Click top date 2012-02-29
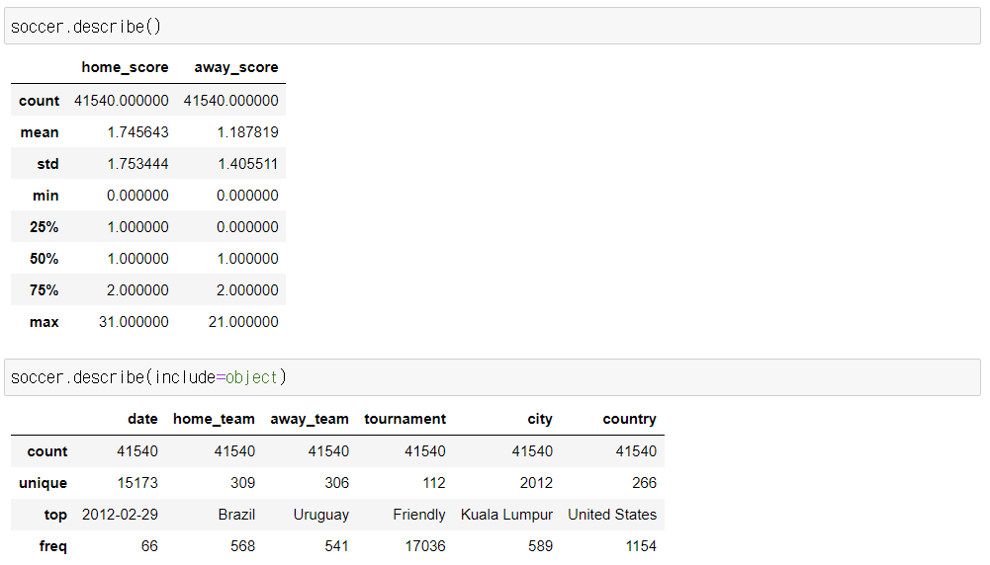Viewport: 990px width, 565px height. (120, 515)
